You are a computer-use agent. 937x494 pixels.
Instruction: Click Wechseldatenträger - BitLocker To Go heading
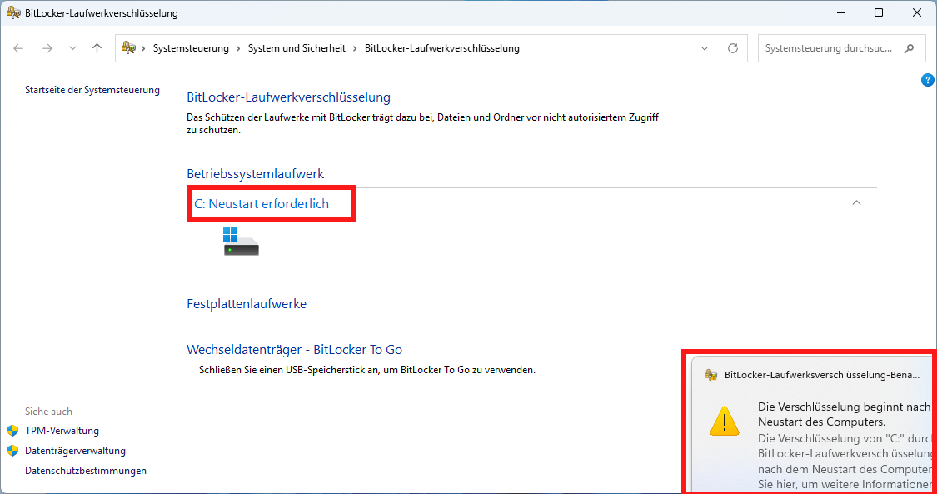295,349
